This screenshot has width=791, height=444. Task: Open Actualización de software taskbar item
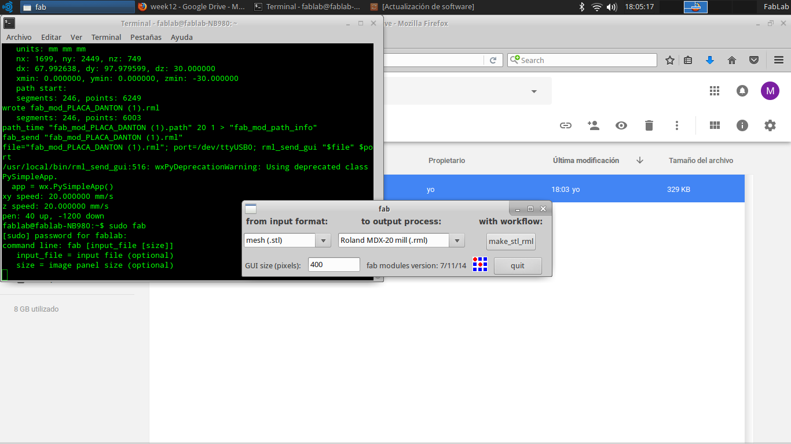(423, 7)
